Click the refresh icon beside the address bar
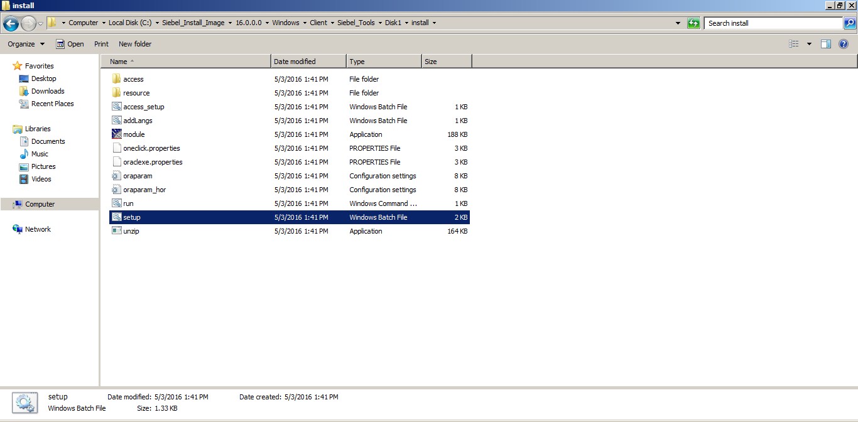The width and height of the screenshot is (858, 422). coord(693,23)
